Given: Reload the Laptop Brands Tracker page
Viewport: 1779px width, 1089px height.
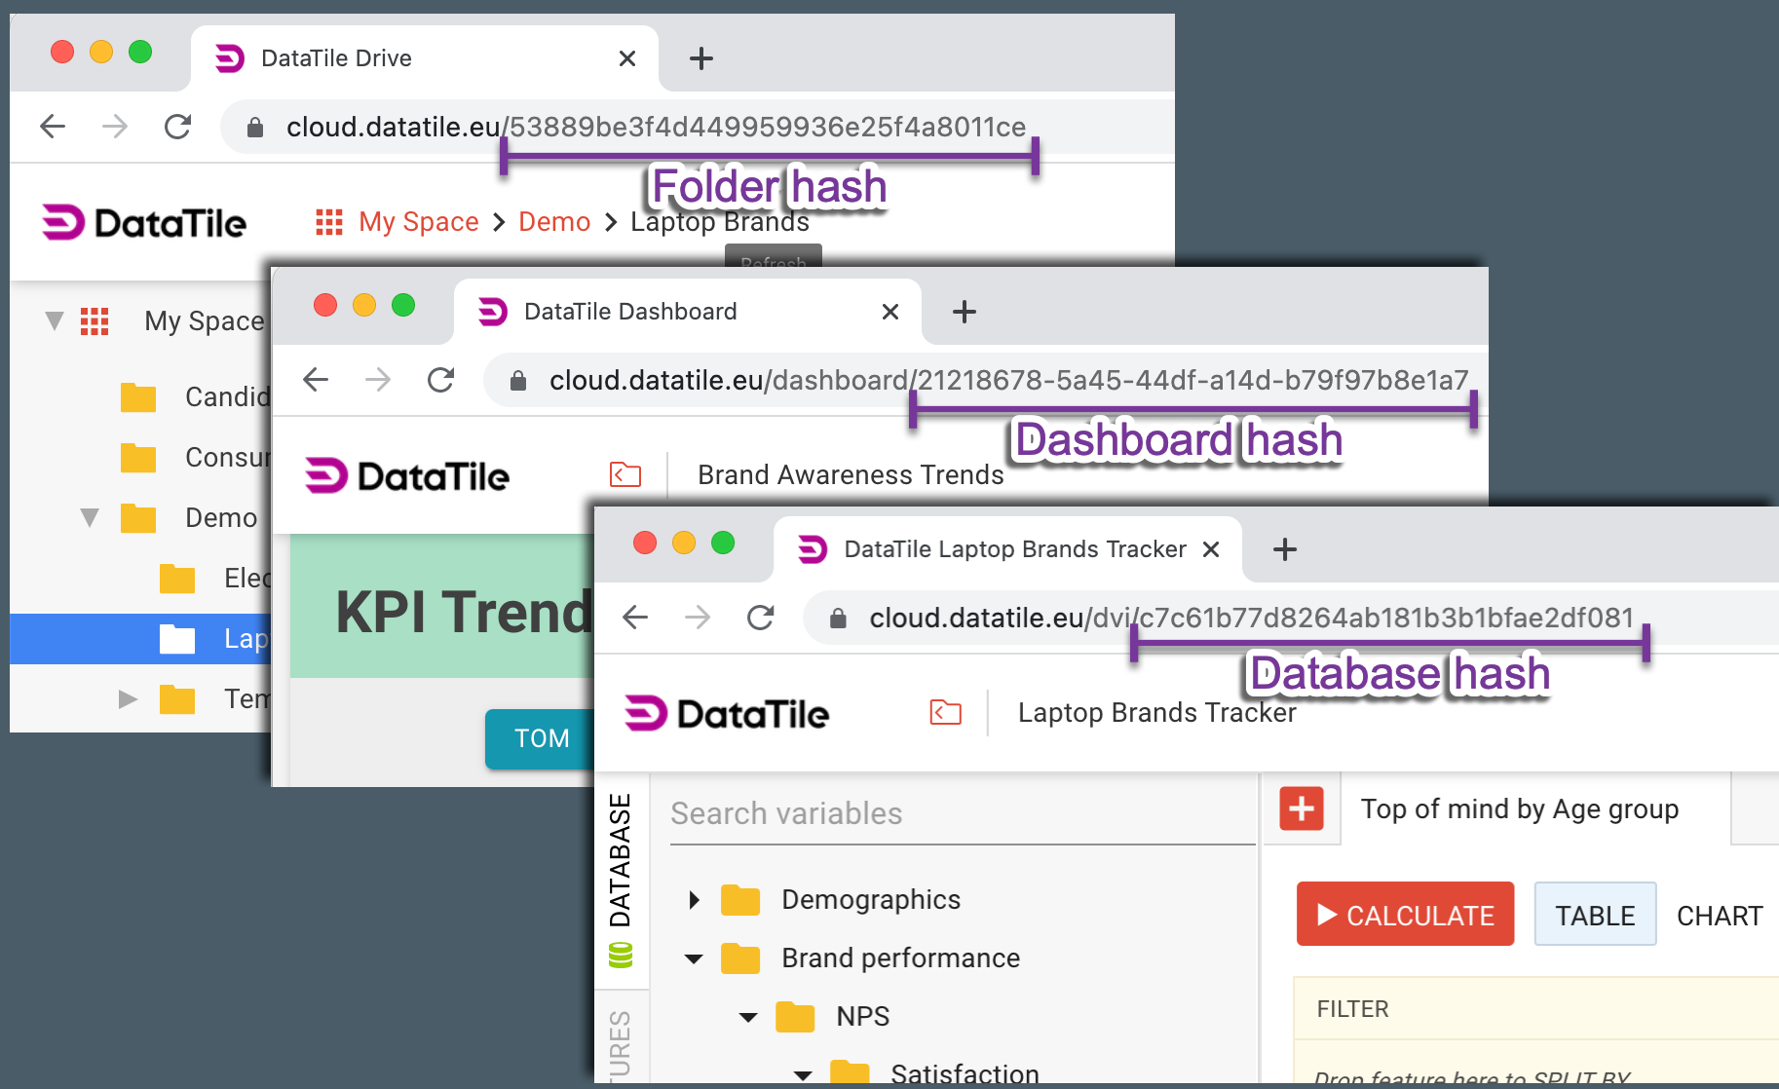Looking at the screenshot, I should [760, 618].
